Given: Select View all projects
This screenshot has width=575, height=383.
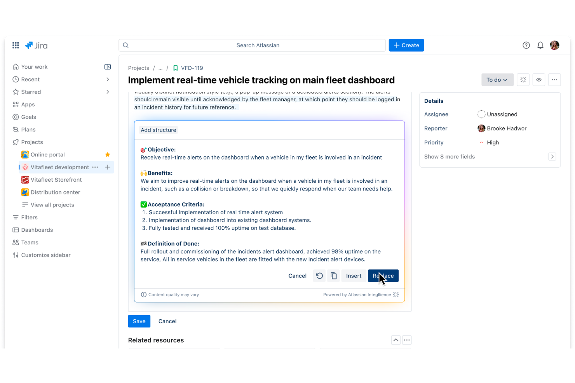Looking at the screenshot, I should [x=52, y=205].
